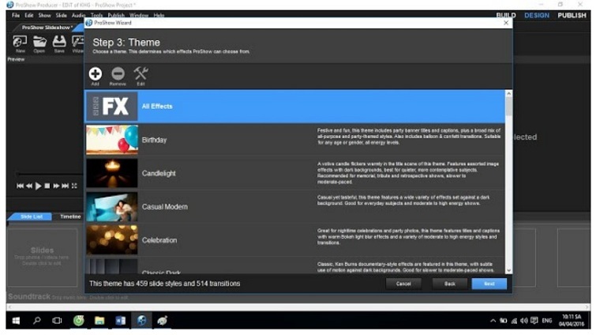The image size is (596, 335).
Task: Click the New show toolbar icon
Action: [21, 43]
